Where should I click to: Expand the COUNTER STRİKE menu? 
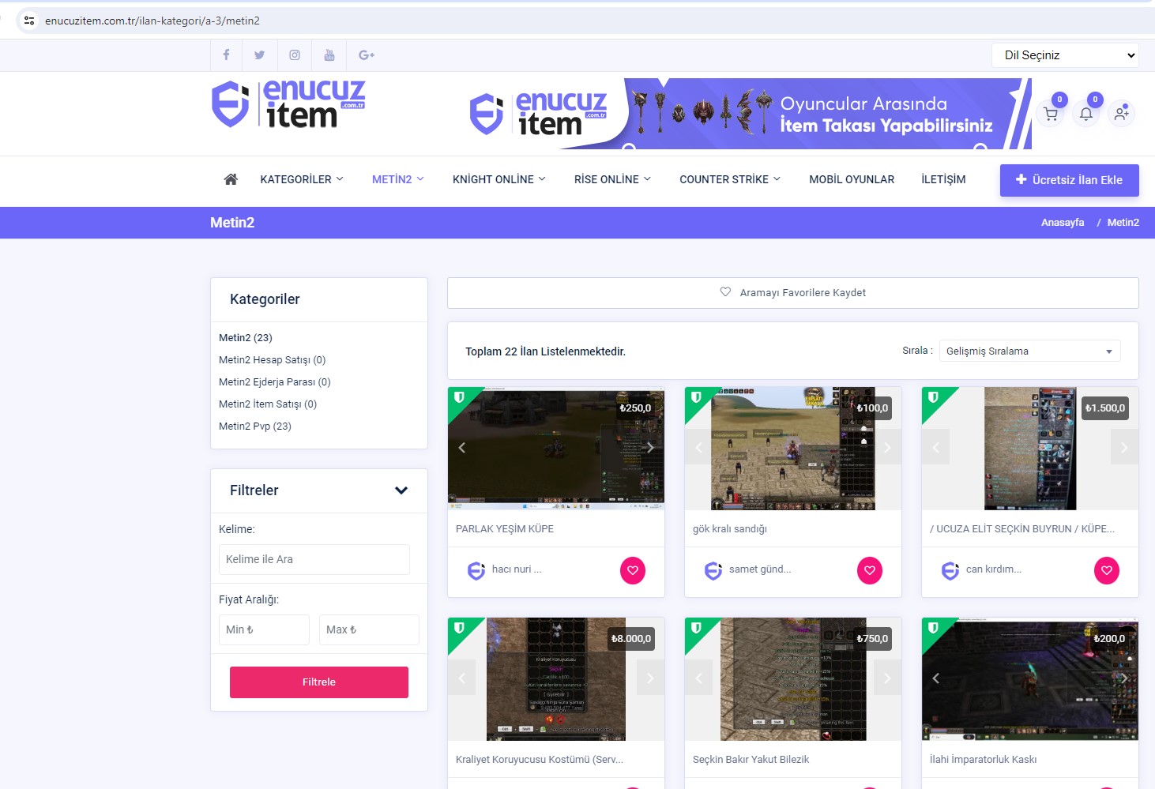tap(730, 179)
